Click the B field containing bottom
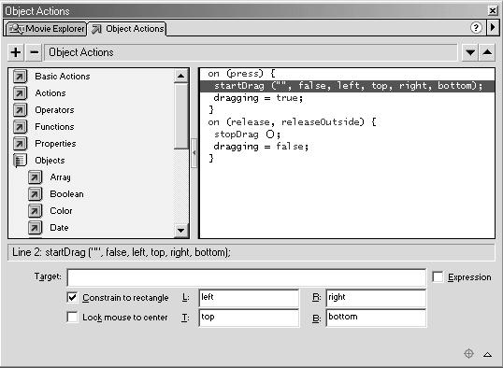 [376, 318]
